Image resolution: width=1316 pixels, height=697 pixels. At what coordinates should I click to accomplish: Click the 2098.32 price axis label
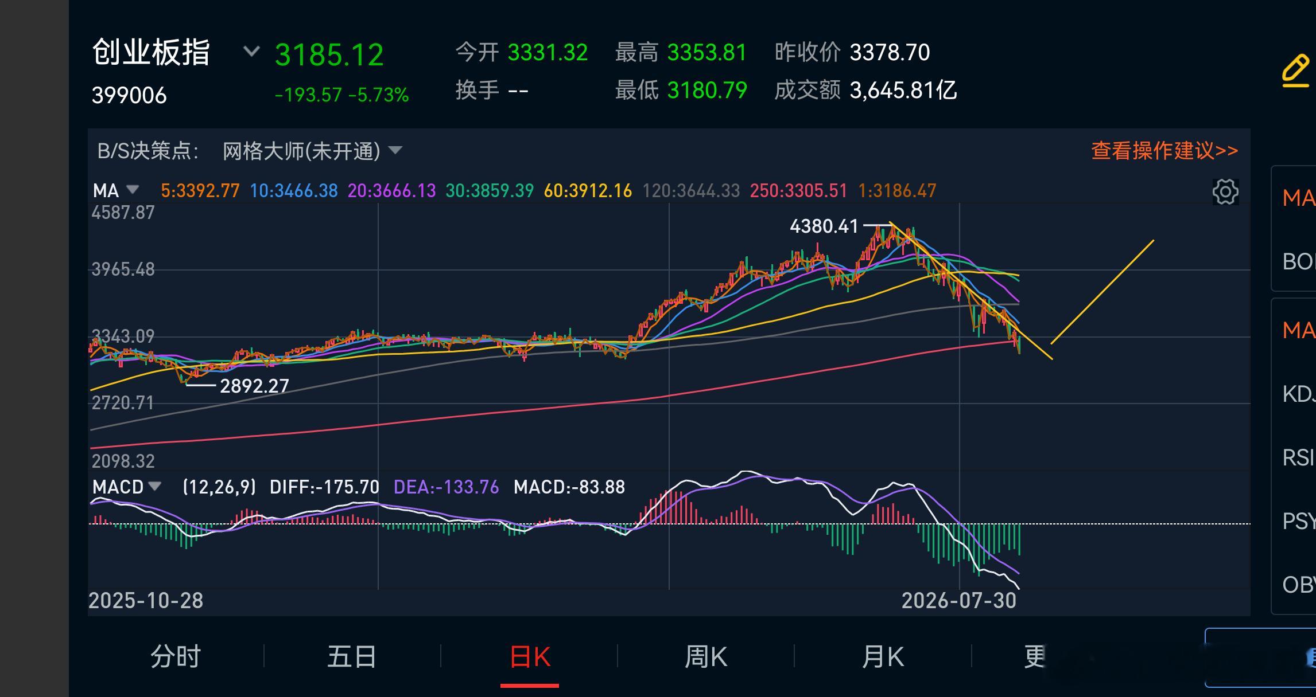123,461
